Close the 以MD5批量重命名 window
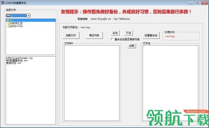 (204, 3)
